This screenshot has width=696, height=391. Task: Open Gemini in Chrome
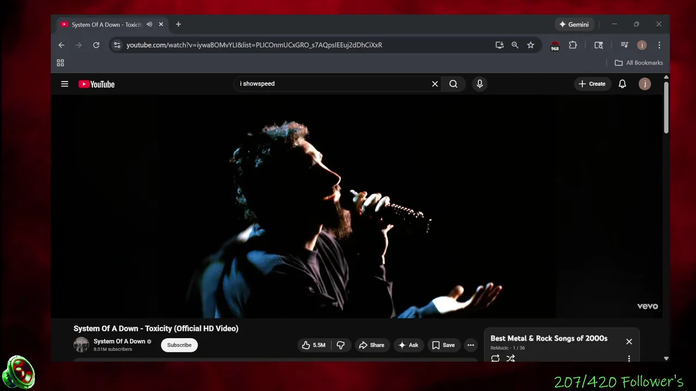click(x=574, y=24)
